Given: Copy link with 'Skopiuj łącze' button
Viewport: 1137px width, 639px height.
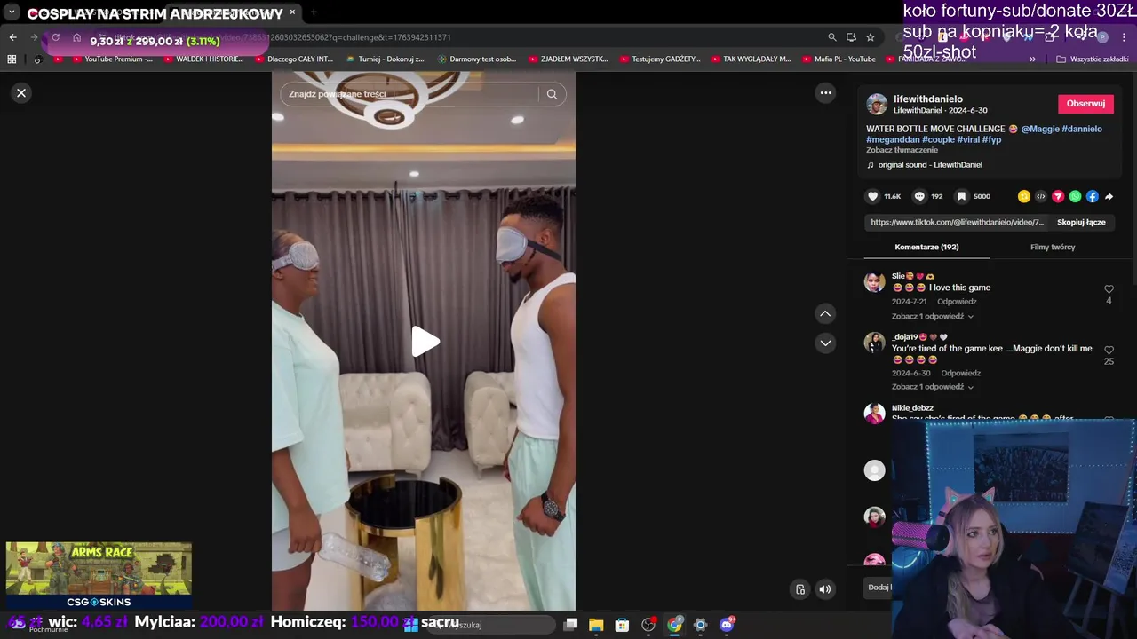Looking at the screenshot, I should click(x=1081, y=222).
